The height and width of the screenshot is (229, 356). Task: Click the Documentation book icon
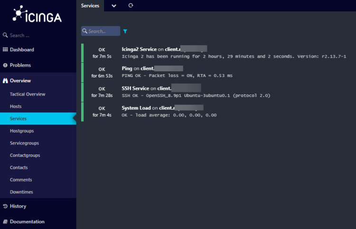[5, 222]
